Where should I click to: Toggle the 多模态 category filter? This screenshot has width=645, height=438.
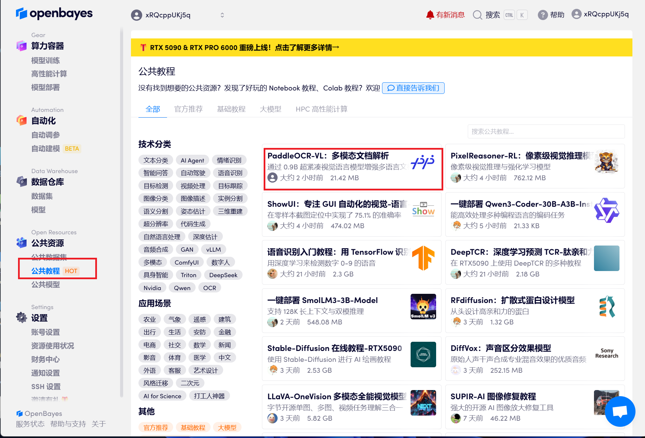[x=153, y=262]
